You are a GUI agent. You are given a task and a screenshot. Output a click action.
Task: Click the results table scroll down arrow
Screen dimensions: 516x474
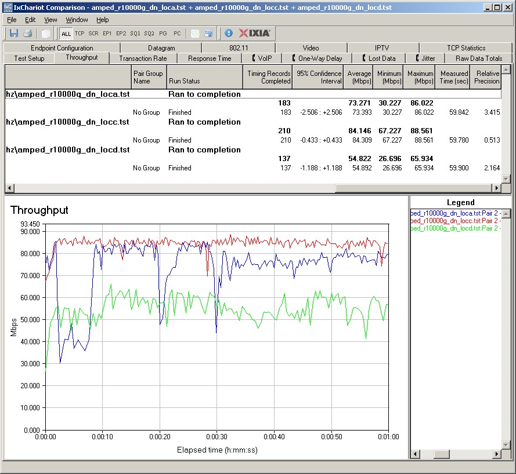click(506, 179)
